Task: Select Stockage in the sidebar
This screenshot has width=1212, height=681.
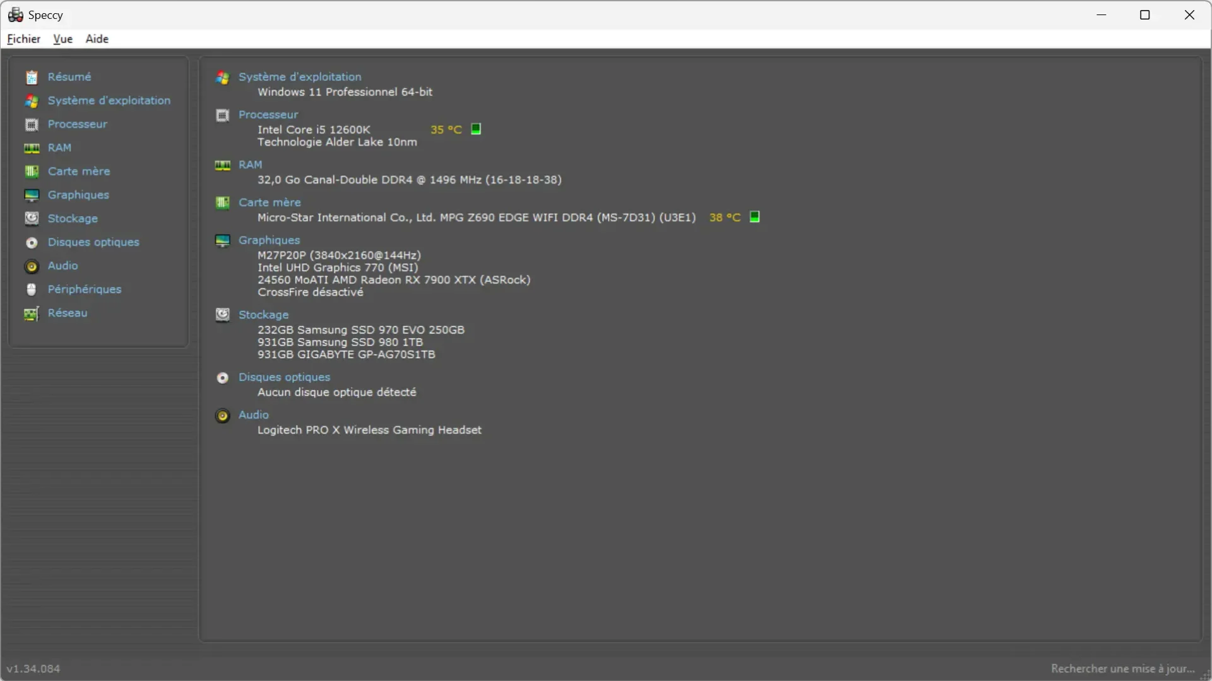Action: (73, 219)
